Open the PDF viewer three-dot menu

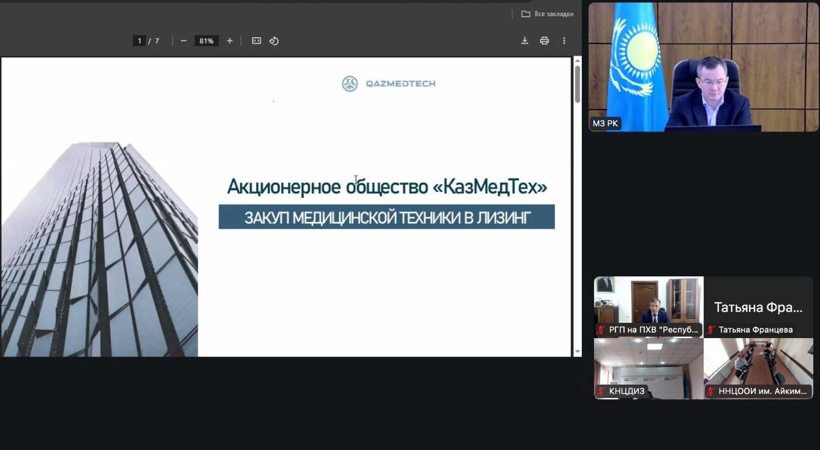[564, 41]
